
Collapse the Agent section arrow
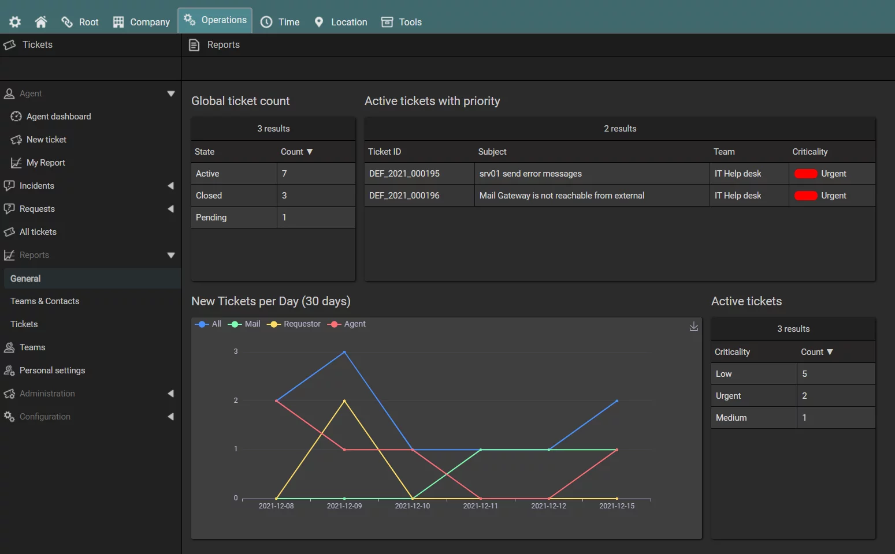coord(170,93)
